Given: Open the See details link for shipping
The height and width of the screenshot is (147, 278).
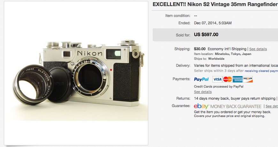Looking at the screenshot, I should [x=258, y=49].
